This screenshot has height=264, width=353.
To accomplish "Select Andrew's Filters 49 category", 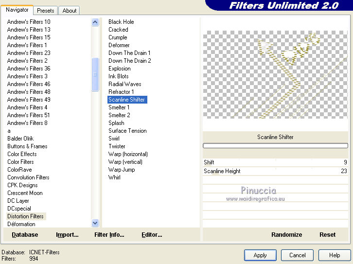I will [x=29, y=100].
